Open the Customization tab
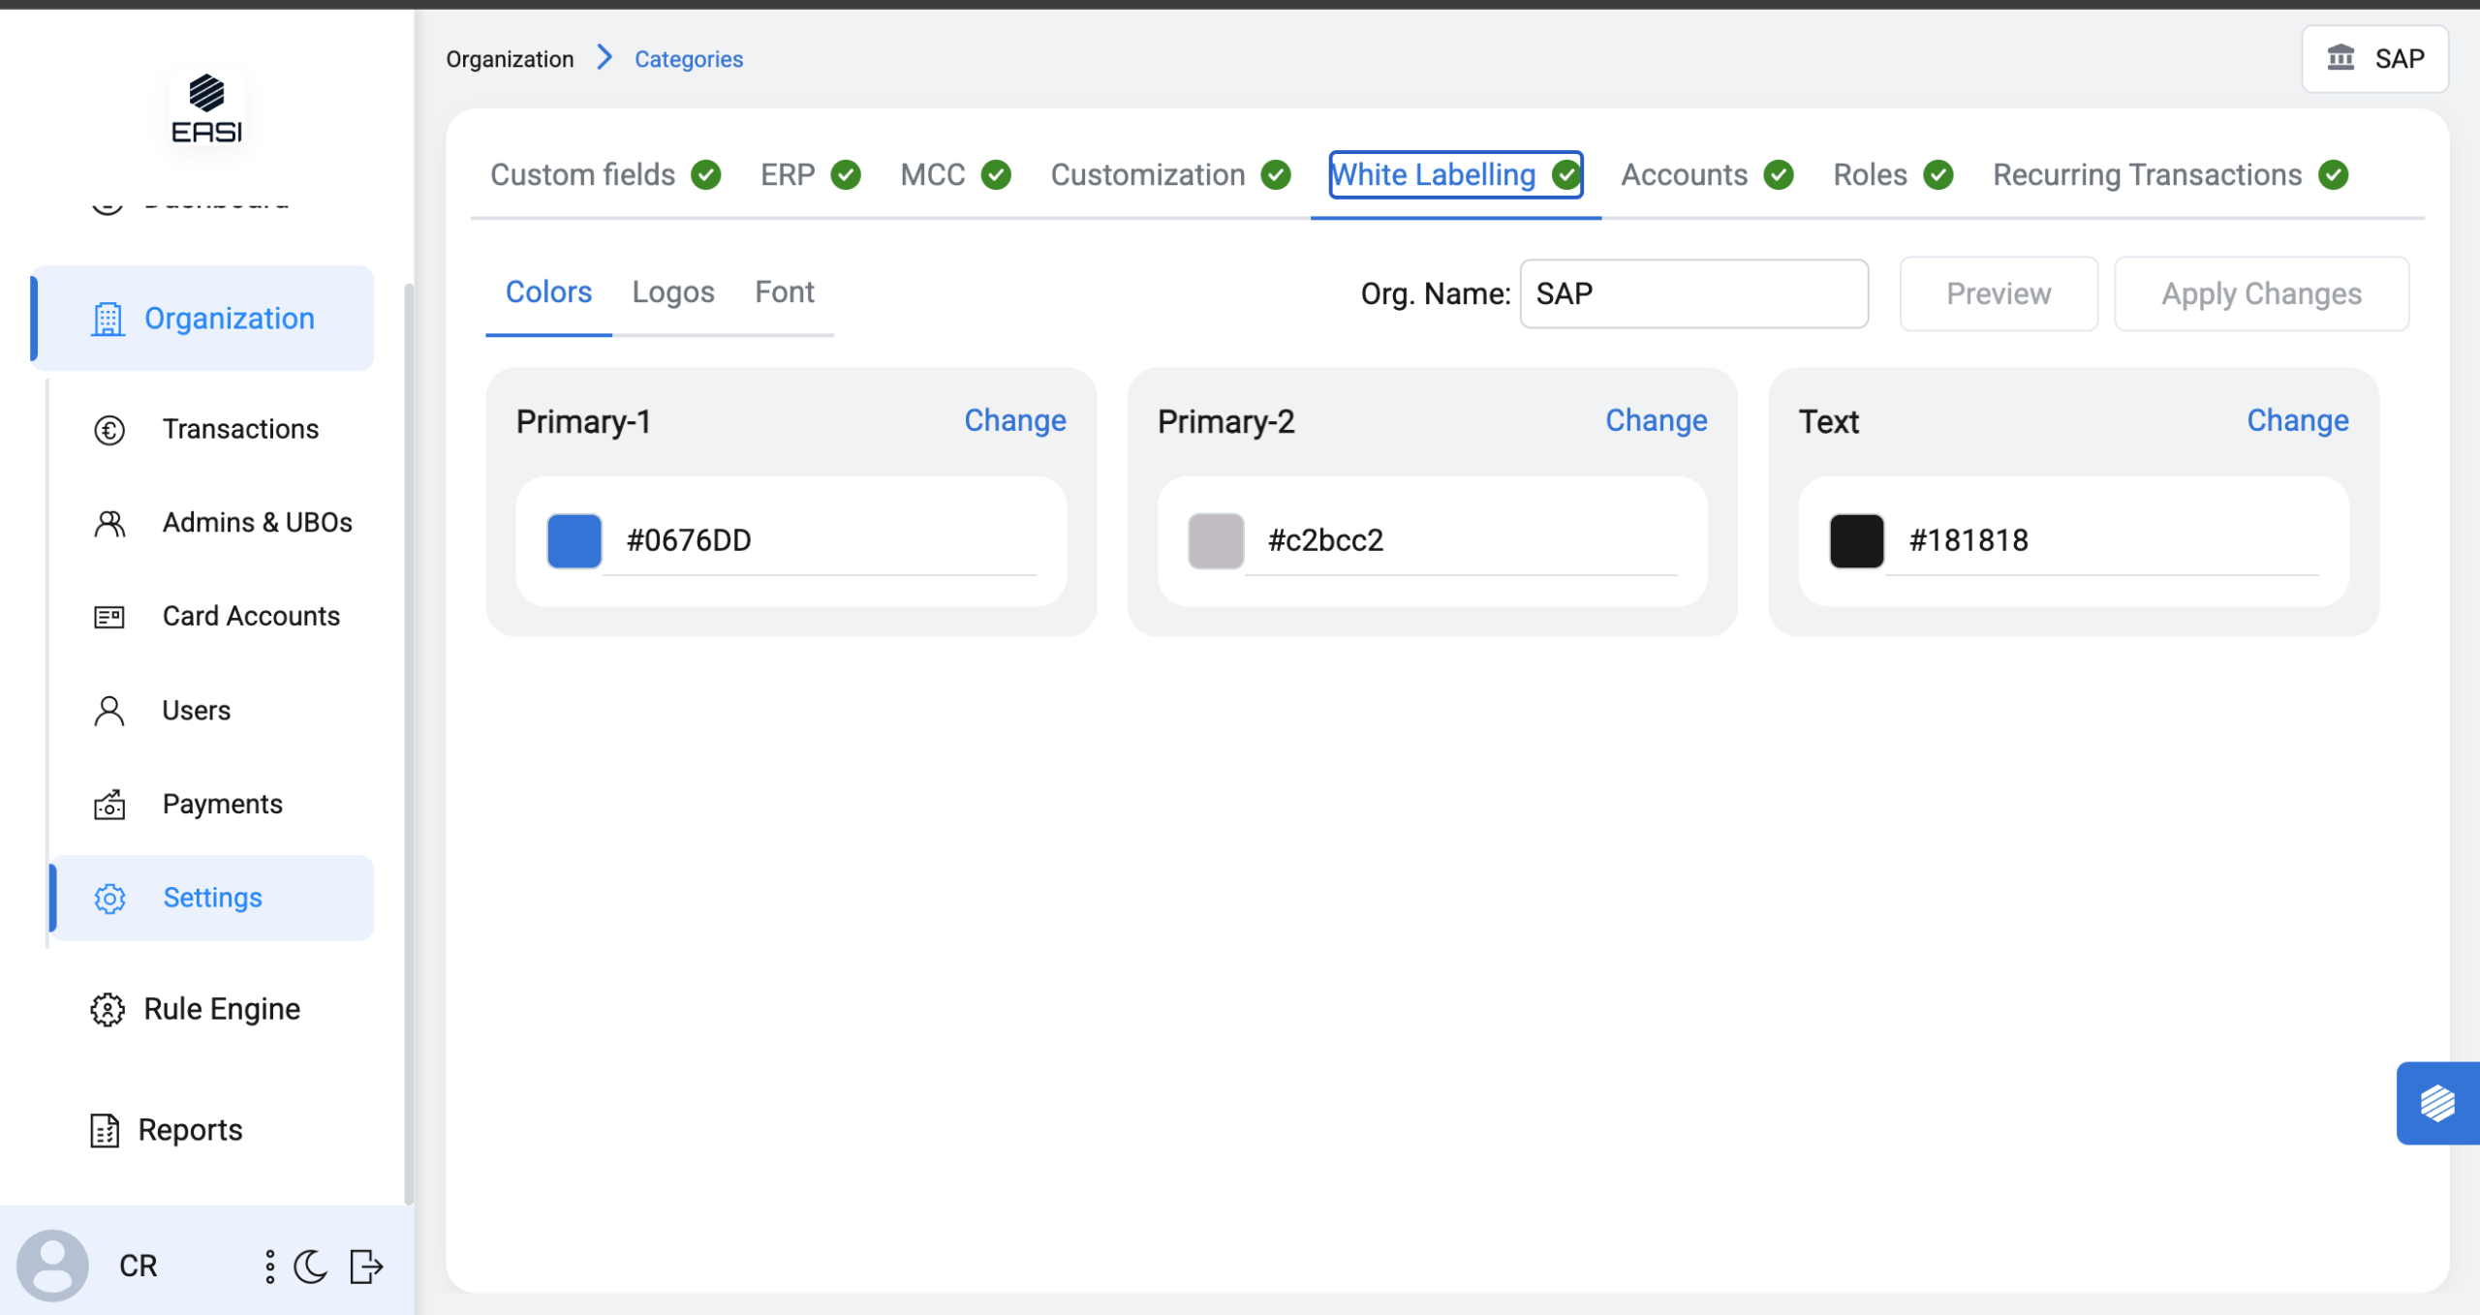Image resolution: width=2480 pixels, height=1315 pixels. [x=1147, y=175]
